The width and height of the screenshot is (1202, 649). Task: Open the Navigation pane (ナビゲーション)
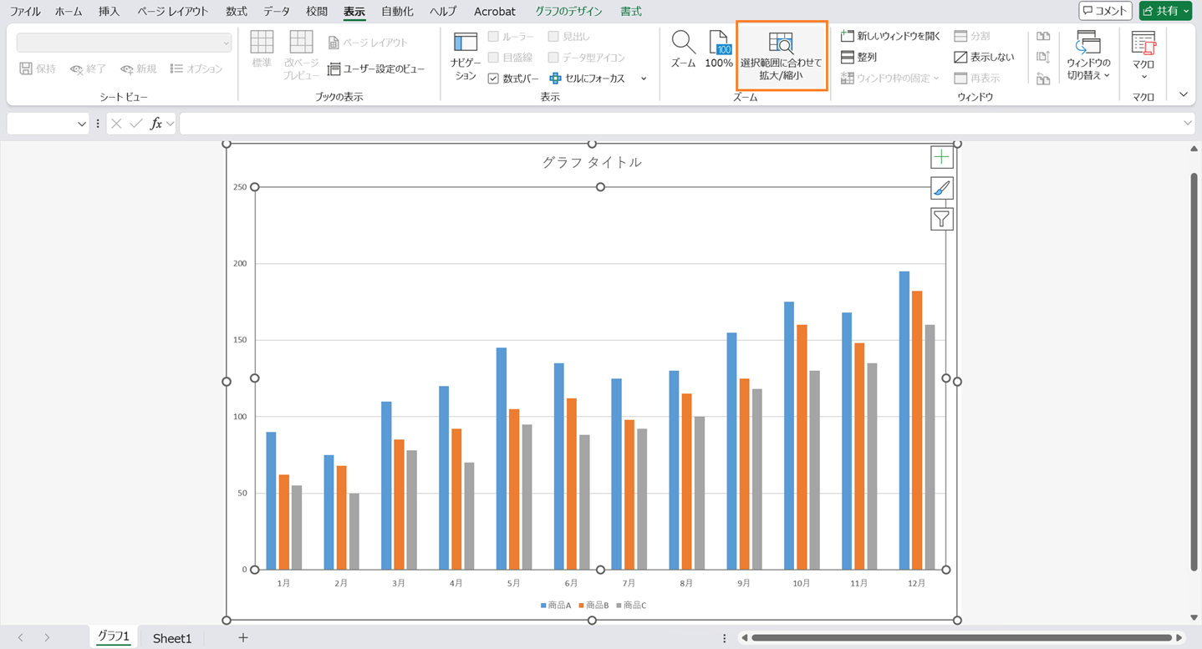pos(465,56)
